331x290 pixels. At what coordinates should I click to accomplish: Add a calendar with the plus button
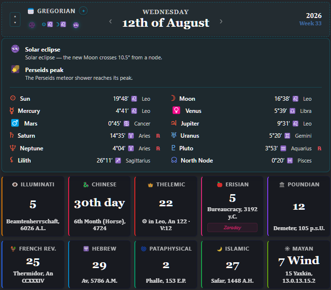click(83, 11)
